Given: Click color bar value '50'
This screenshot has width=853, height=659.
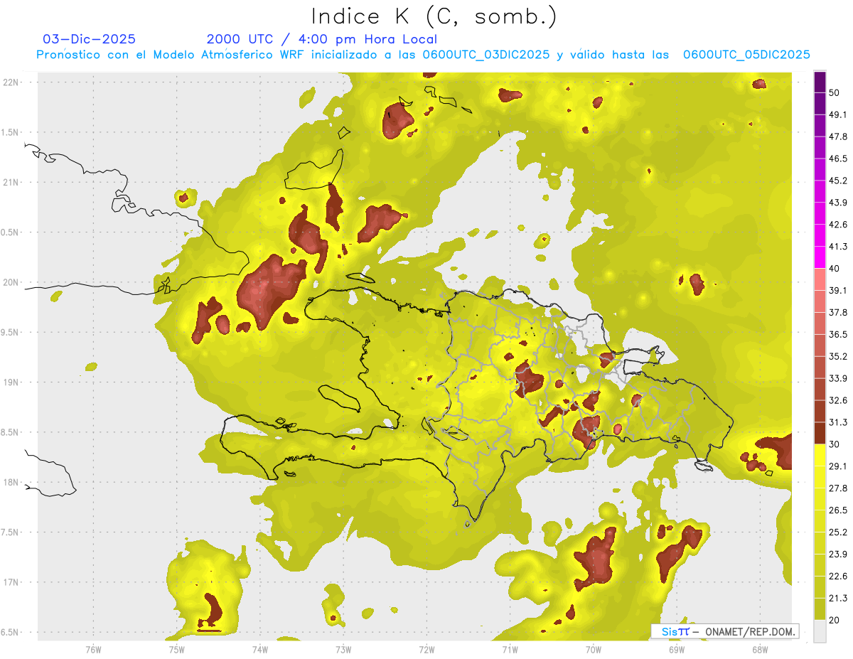Looking at the screenshot, I should point(835,92).
